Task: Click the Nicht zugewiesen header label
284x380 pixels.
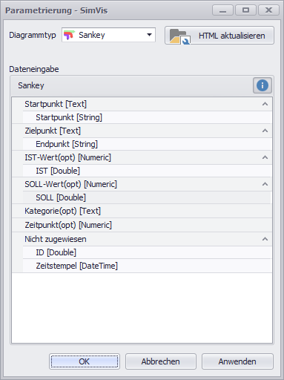Action: click(x=56, y=239)
